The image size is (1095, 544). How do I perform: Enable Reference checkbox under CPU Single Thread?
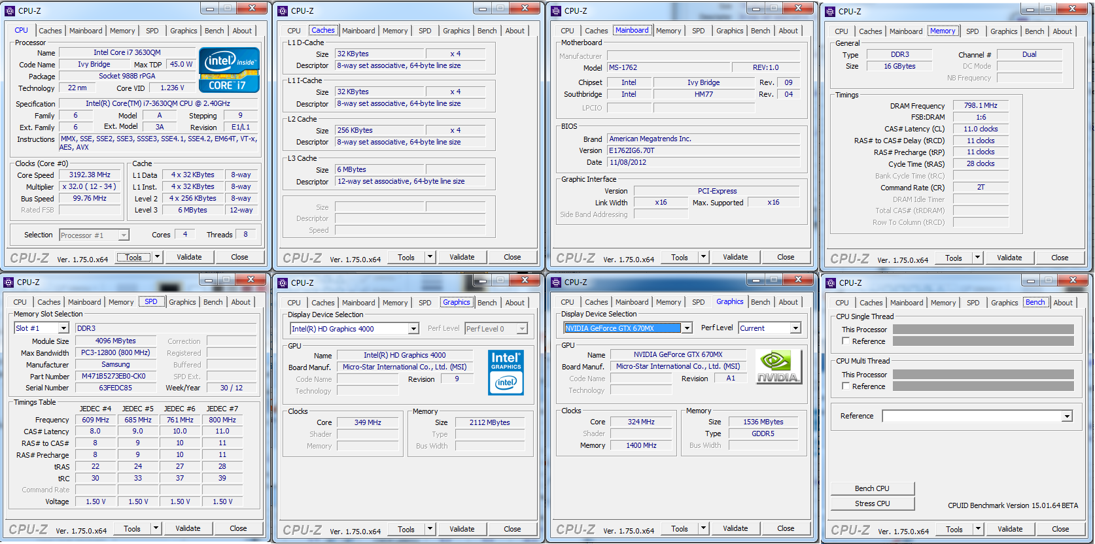click(x=846, y=341)
